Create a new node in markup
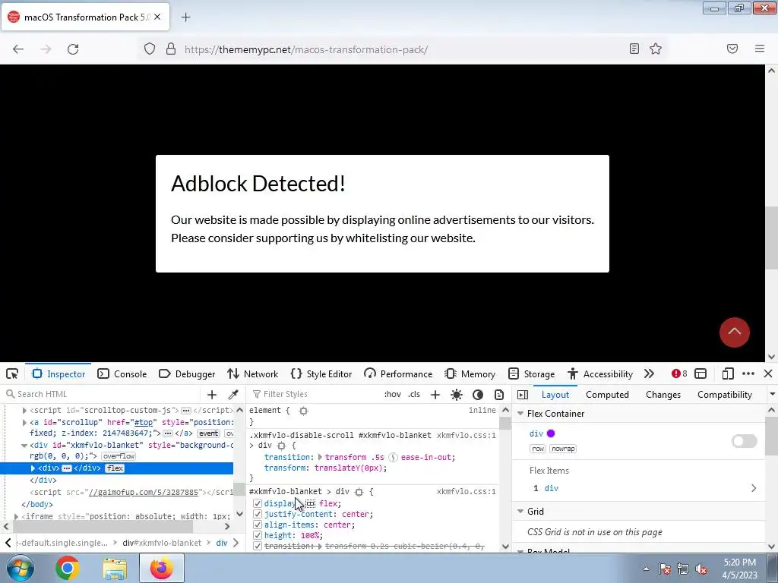Screen dimensions: 778x583 [x=212, y=394]
